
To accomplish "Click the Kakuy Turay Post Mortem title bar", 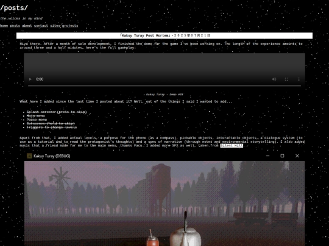I will (x=164, y=35).
